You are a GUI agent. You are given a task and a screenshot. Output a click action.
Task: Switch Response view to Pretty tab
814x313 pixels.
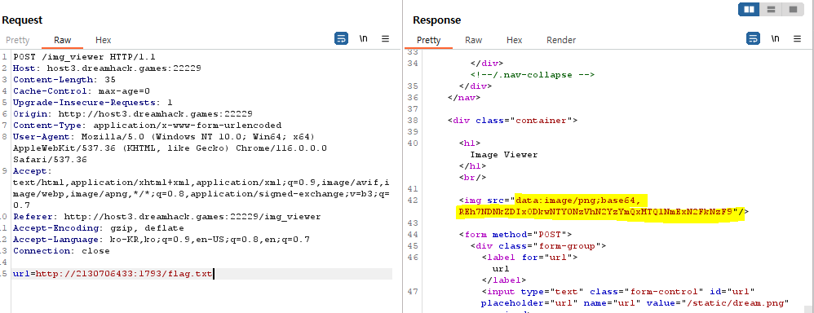(429, 40)
